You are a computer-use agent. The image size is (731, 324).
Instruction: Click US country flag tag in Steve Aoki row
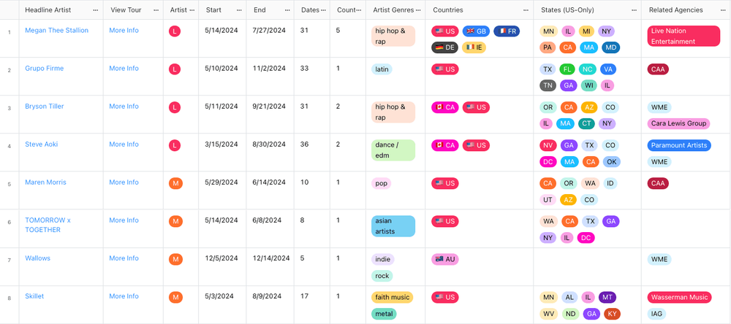tap(476, 146)
